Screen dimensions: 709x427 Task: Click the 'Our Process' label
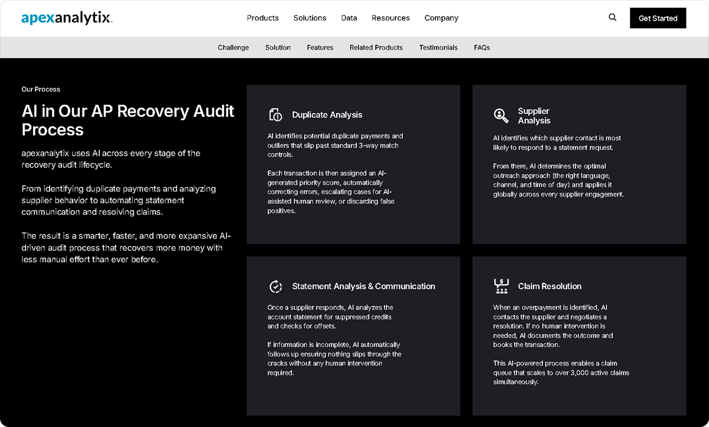(41, 89)
